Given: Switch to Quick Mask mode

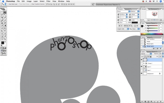Looking at the screenshot, I should coord(5,48).
